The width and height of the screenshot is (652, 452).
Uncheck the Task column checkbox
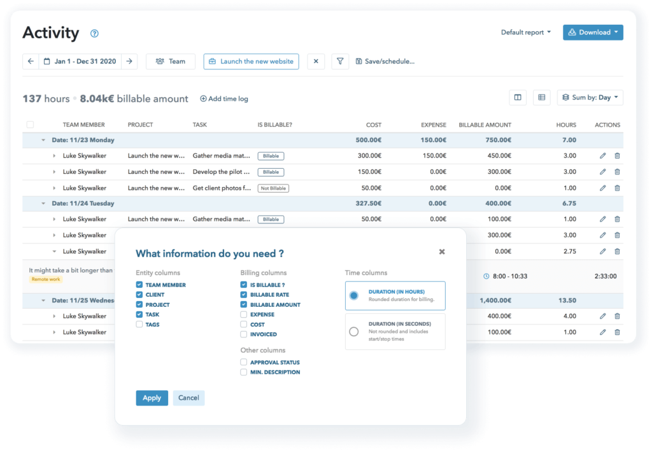tap(139, 314)
